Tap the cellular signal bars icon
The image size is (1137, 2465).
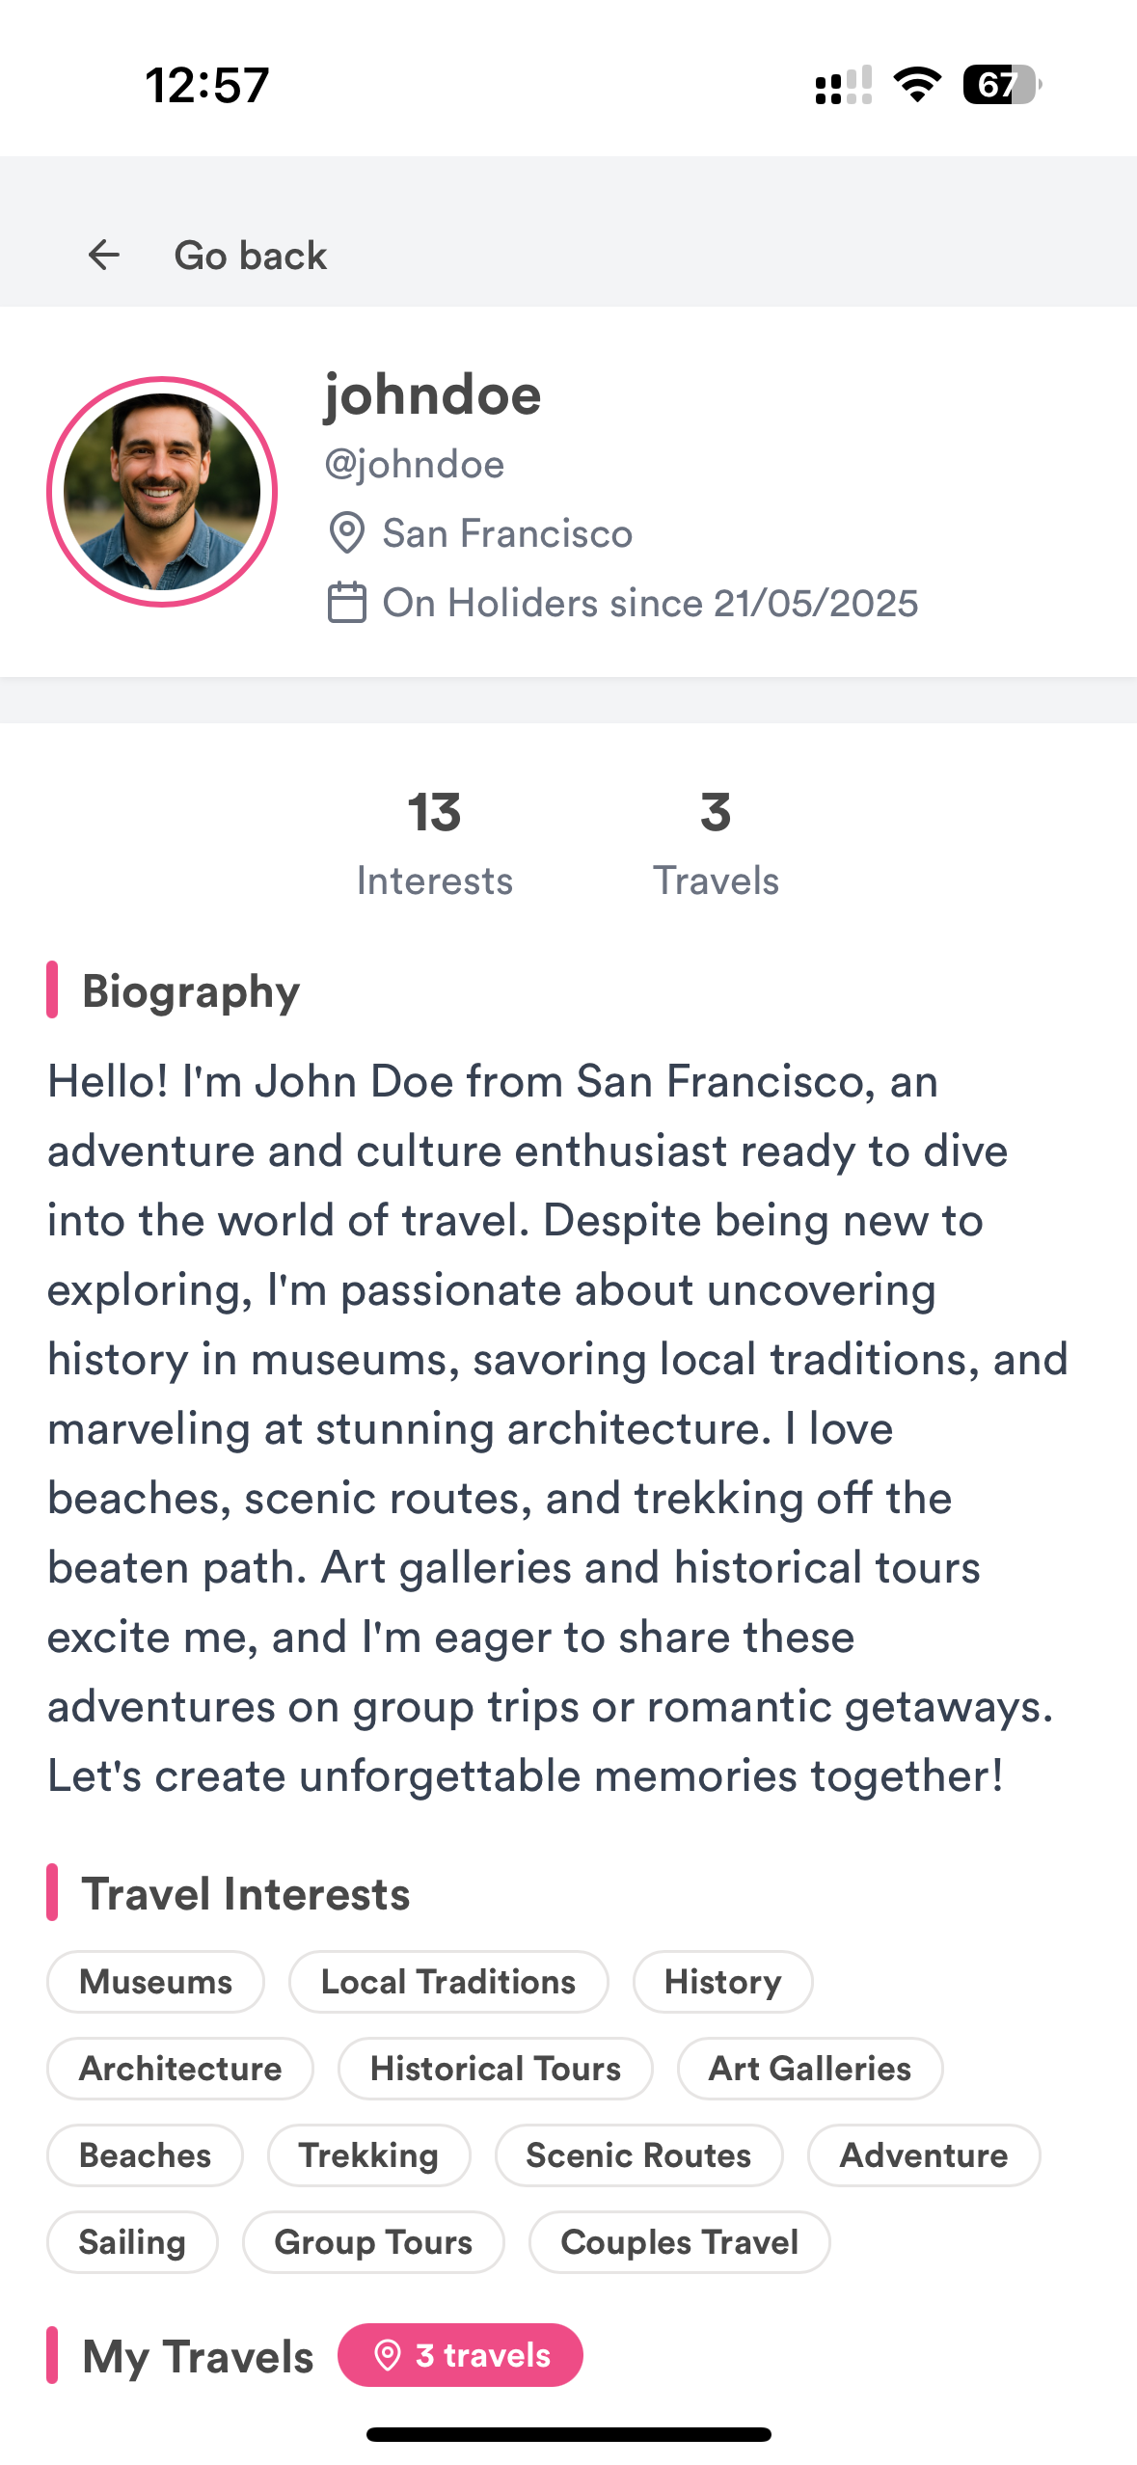pyautogui.click(x=844, y=85)
